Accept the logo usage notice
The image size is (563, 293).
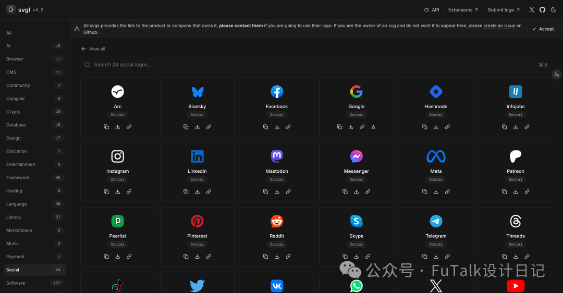pos(543,29)
